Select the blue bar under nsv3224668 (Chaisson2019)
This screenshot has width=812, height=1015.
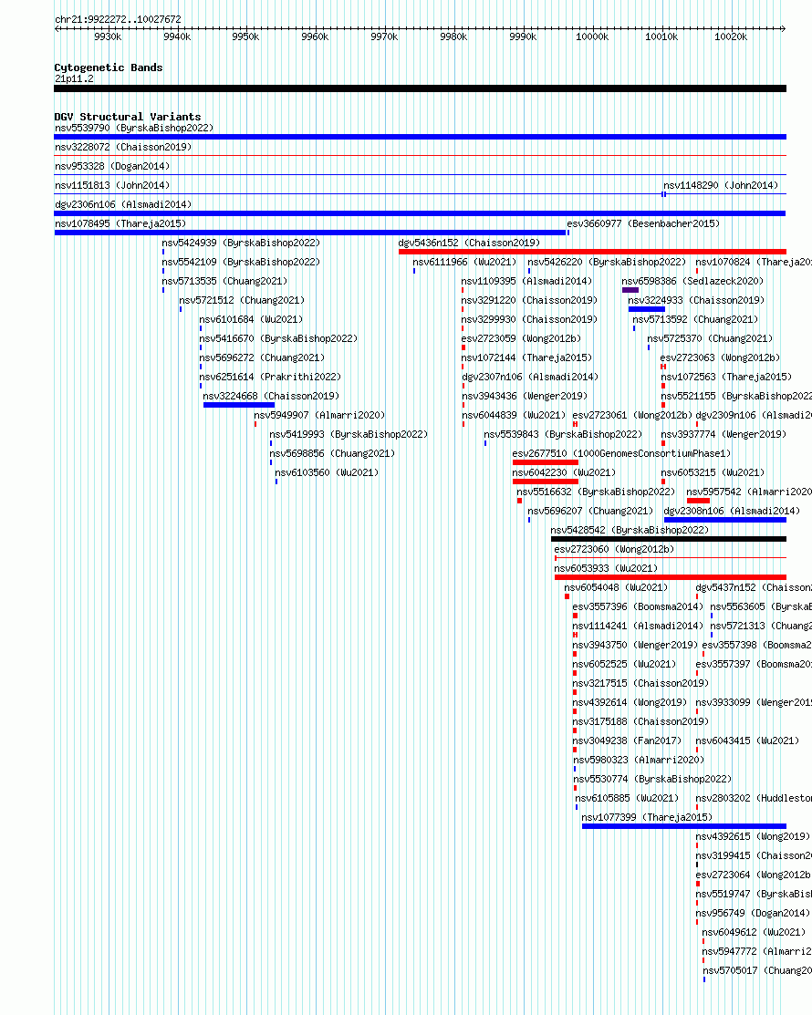239,405
